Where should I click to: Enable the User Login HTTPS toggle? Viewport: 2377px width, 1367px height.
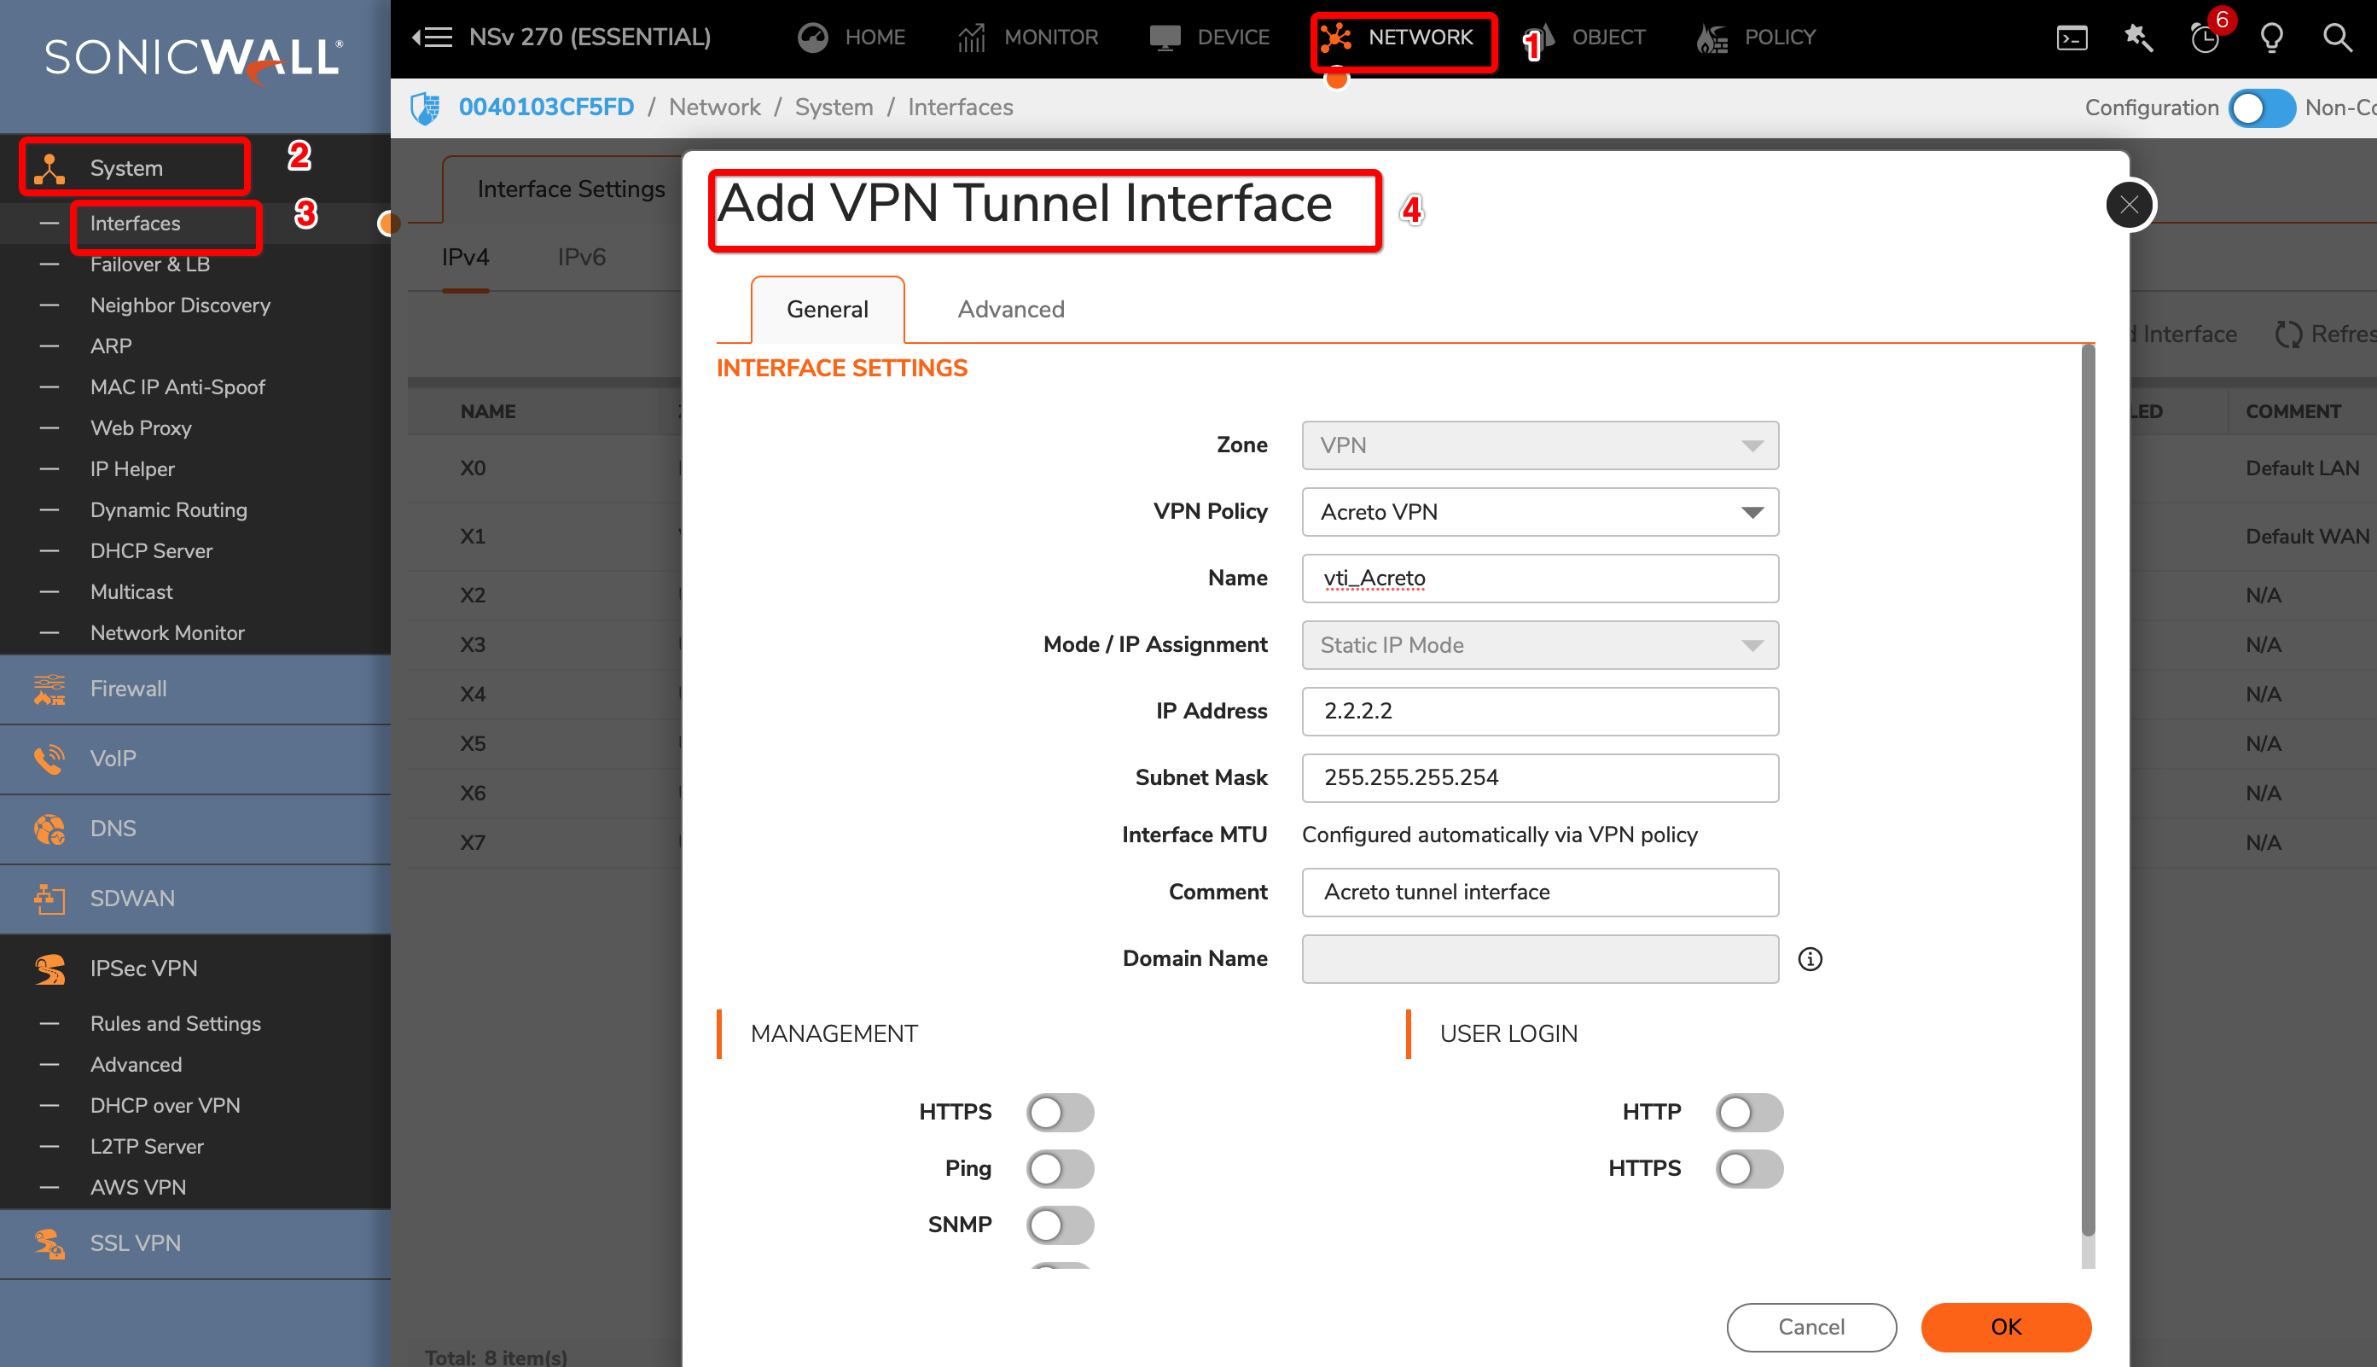(x=1749, y=1169)
